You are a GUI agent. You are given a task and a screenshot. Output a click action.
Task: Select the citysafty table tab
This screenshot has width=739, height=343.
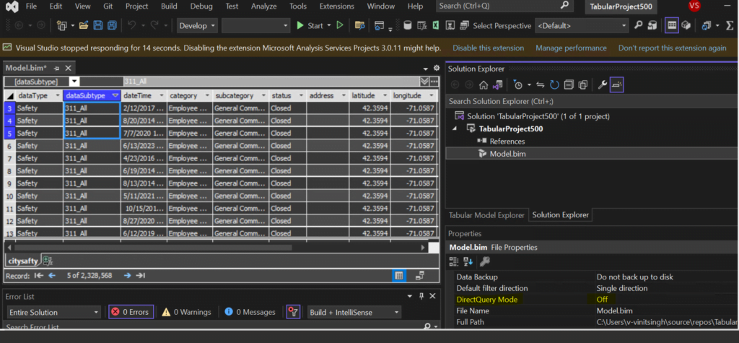point(23,261)
